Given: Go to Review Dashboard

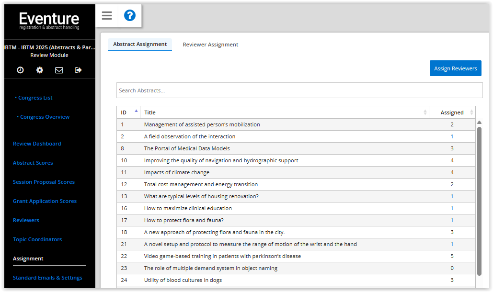Looking at the screenshot, I should click(x=37, y=144).
